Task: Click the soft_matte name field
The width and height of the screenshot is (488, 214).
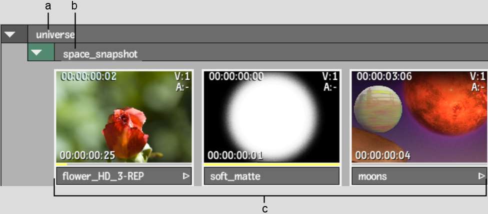Action: click(x=271, y=176)
